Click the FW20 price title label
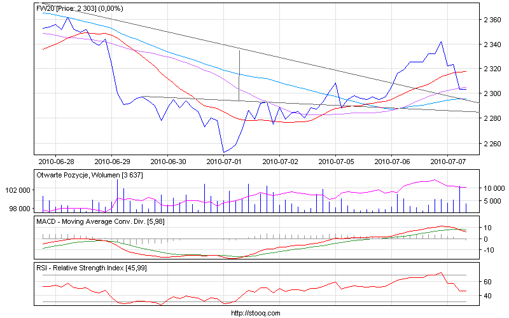 coord(80,8)
